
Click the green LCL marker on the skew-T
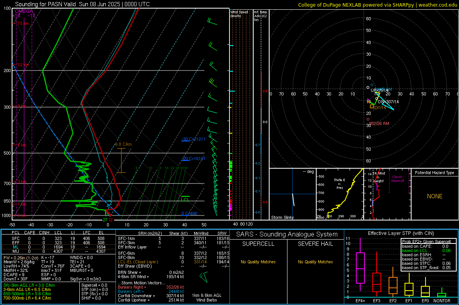click(185, 198)
